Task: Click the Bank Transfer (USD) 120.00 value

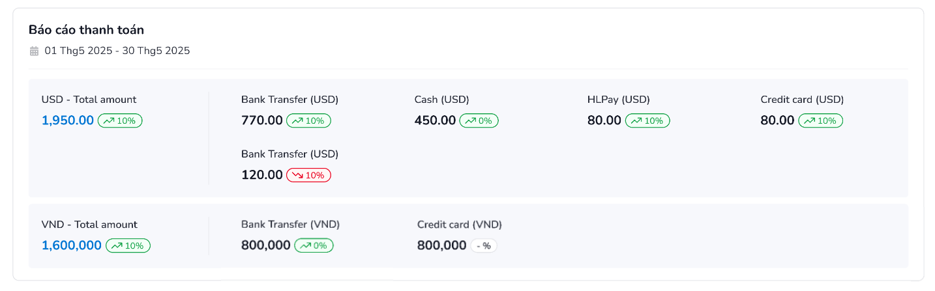Action: tap(262, 175)
